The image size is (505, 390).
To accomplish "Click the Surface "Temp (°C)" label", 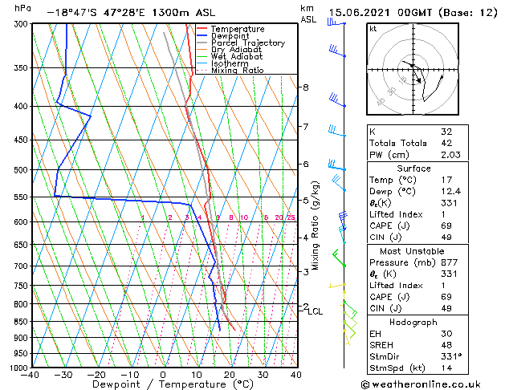I will (x=393, y=180).
